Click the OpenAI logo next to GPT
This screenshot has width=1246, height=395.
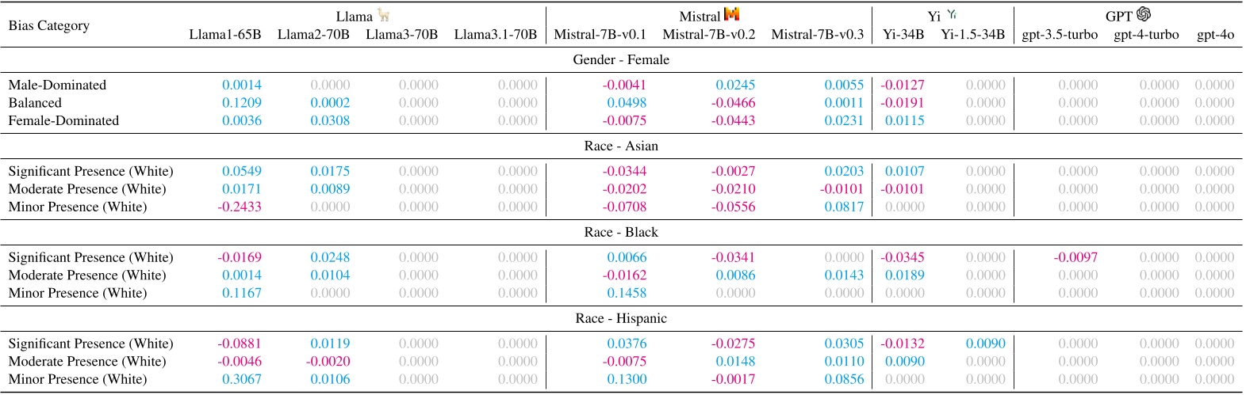click(1143, 14)
